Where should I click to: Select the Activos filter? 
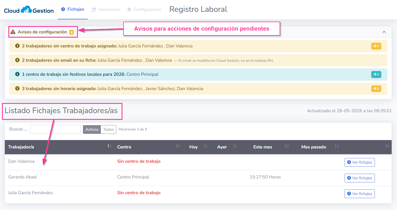point(92,129)
